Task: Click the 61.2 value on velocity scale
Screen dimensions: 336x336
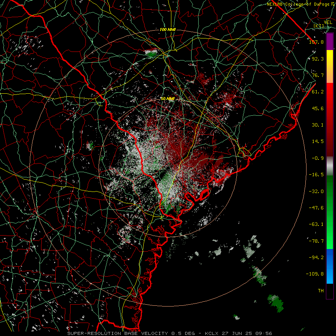Action: (318, 92)
